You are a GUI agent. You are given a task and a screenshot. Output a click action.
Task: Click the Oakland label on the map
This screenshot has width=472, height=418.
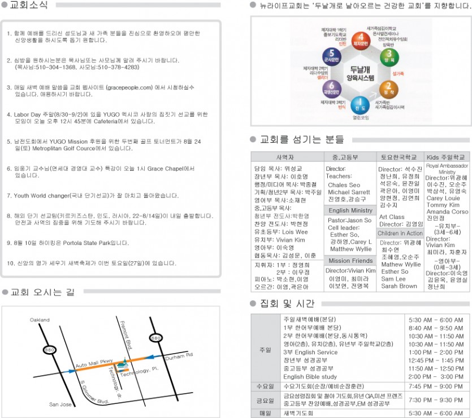click(40, 320)
